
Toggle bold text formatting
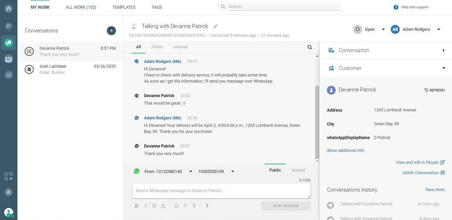(x=137, y=206)
